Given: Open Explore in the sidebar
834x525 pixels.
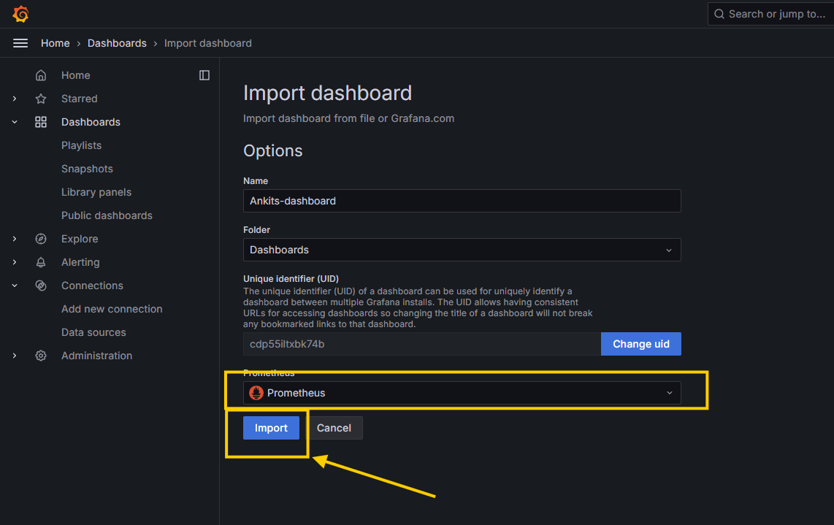Looking at the screenshot, I should [80, 239].
